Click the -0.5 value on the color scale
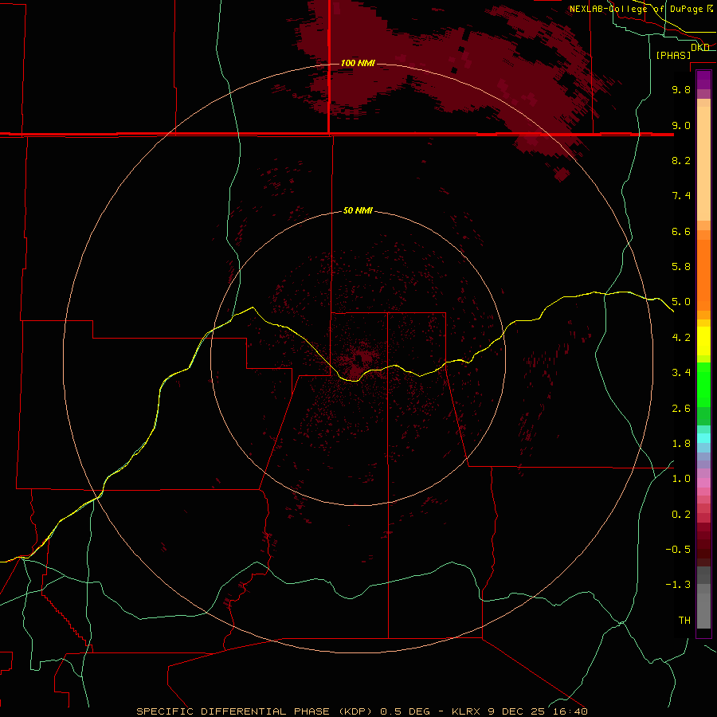This screenshot has height=717, width=717. (678, 550)
